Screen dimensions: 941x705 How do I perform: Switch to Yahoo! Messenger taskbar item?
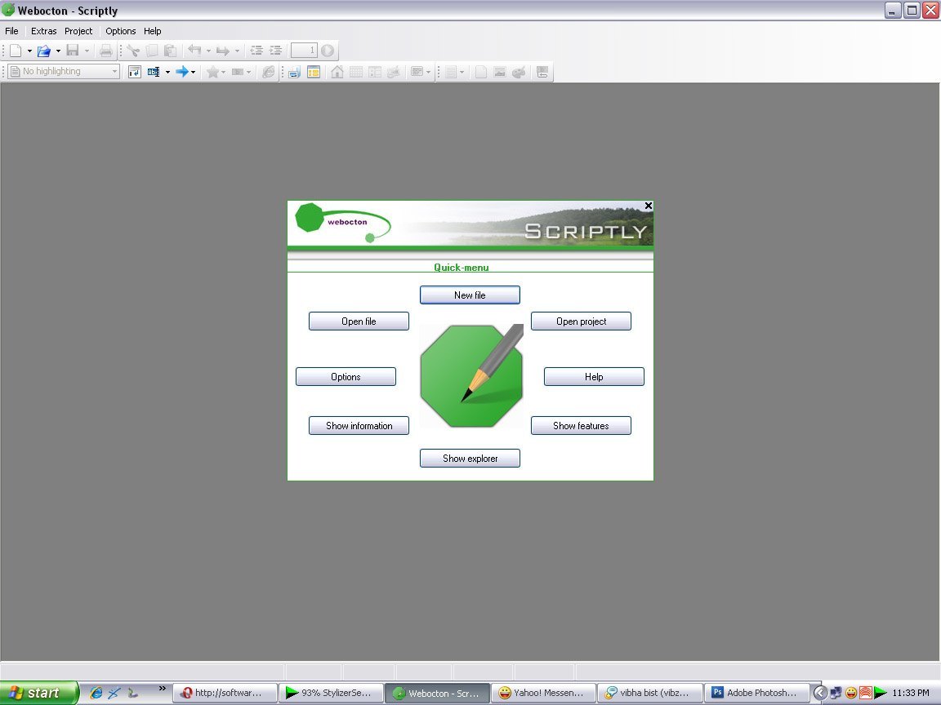pos(544,693)
